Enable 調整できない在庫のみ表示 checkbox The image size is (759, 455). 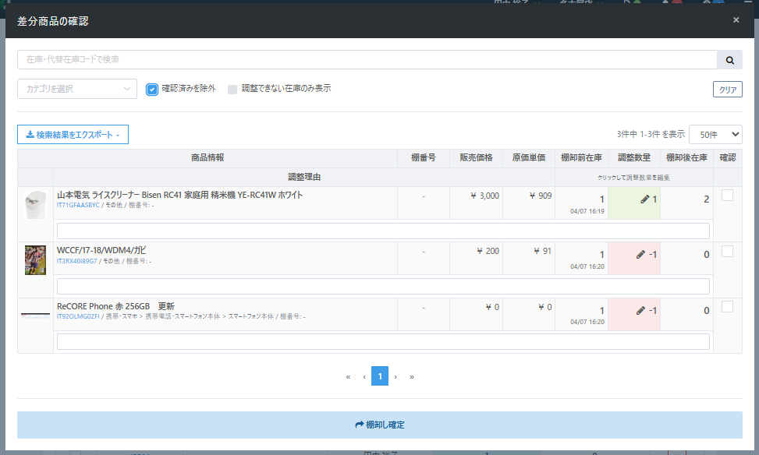(232, 90)
